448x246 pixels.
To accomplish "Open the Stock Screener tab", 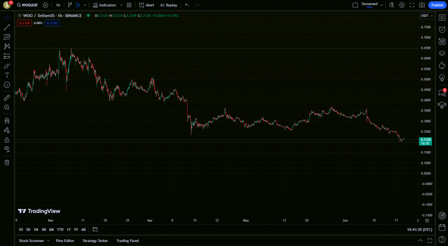I will [31, 241].
